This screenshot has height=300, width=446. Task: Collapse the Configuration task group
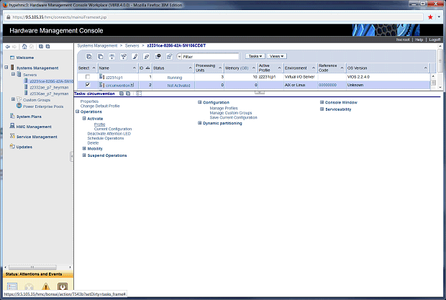(200, 102)
